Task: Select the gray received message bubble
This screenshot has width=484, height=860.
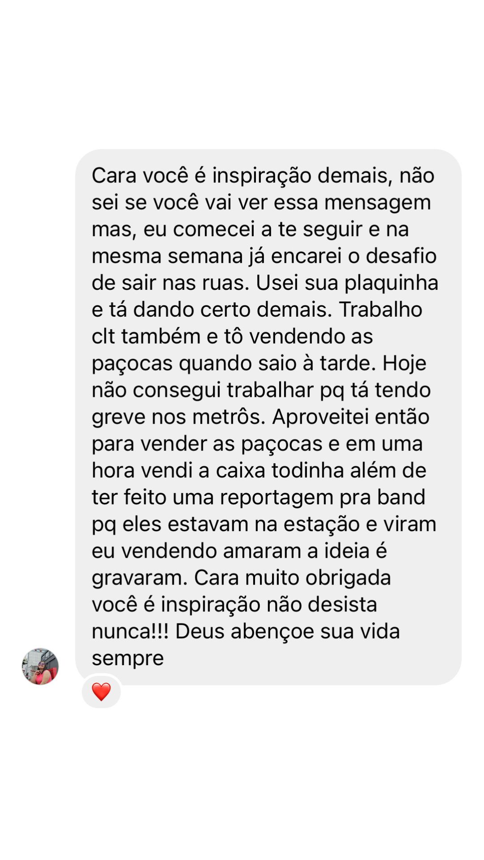Action: (268, 417)
